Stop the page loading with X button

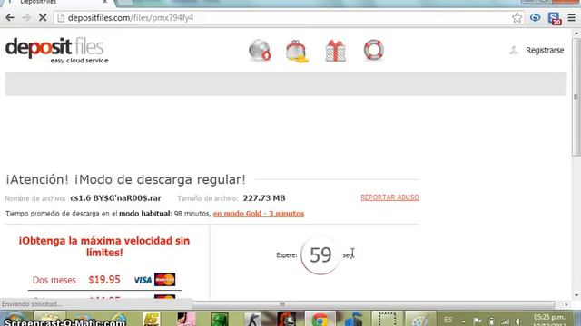click(x=43, y=18)
